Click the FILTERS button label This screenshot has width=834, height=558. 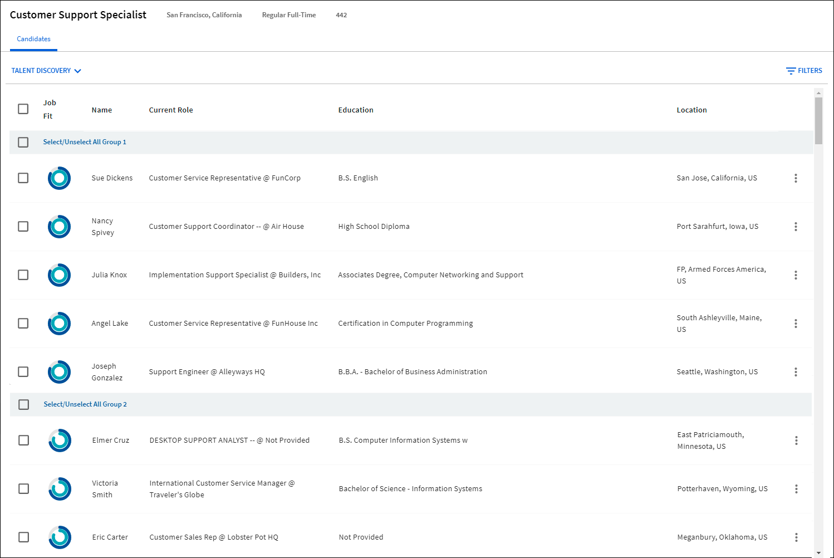click(810, 71)
